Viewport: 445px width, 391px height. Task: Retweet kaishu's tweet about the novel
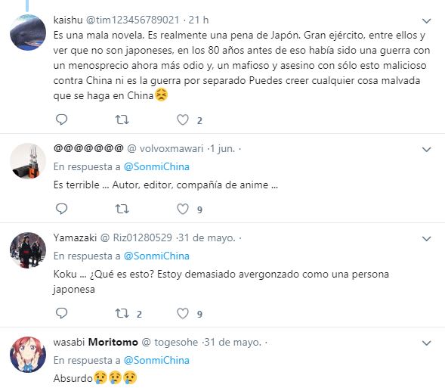click(122, 119)
